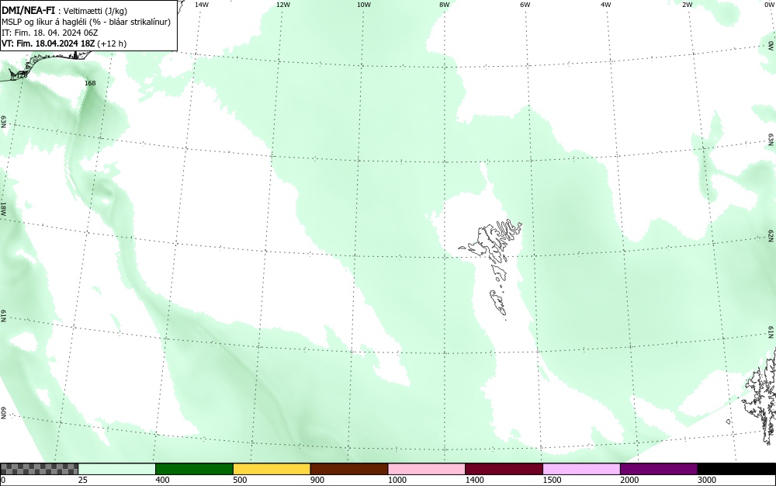Image resolution: width=776 pixels, height=486 pixels.
Task: Pick the light violet 1500–2000 legend swatch
Action: point(581,469)
